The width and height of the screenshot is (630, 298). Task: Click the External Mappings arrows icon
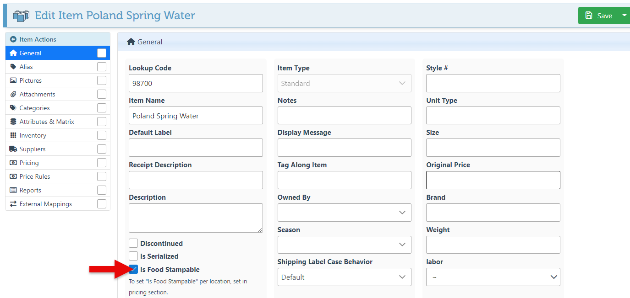(13, 204)
